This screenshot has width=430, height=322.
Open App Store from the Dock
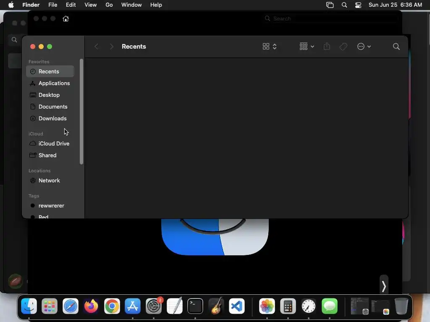click(133, 306)
